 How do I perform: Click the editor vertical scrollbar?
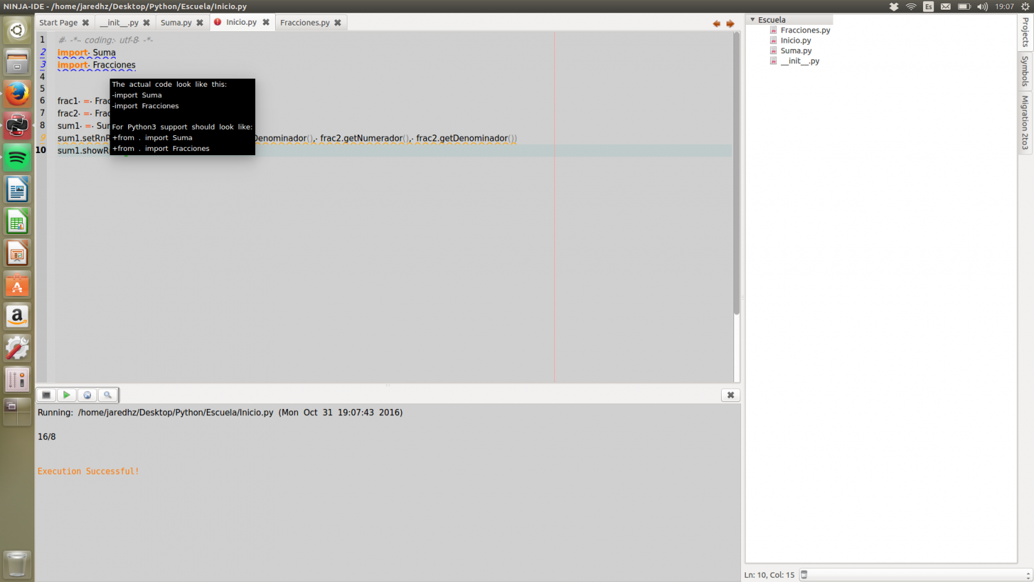pyautogui.click(x=736, y=174)
